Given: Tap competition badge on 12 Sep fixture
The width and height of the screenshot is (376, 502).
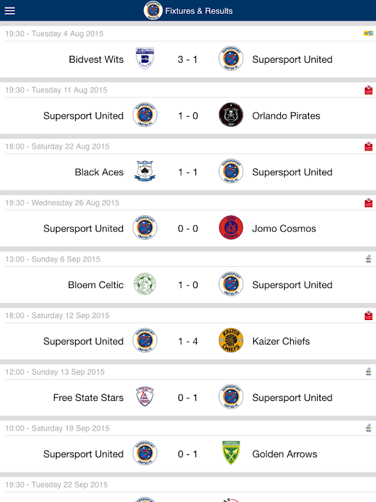Looking at the screenshot, I should pyautogui.click(x=368, y=315).
